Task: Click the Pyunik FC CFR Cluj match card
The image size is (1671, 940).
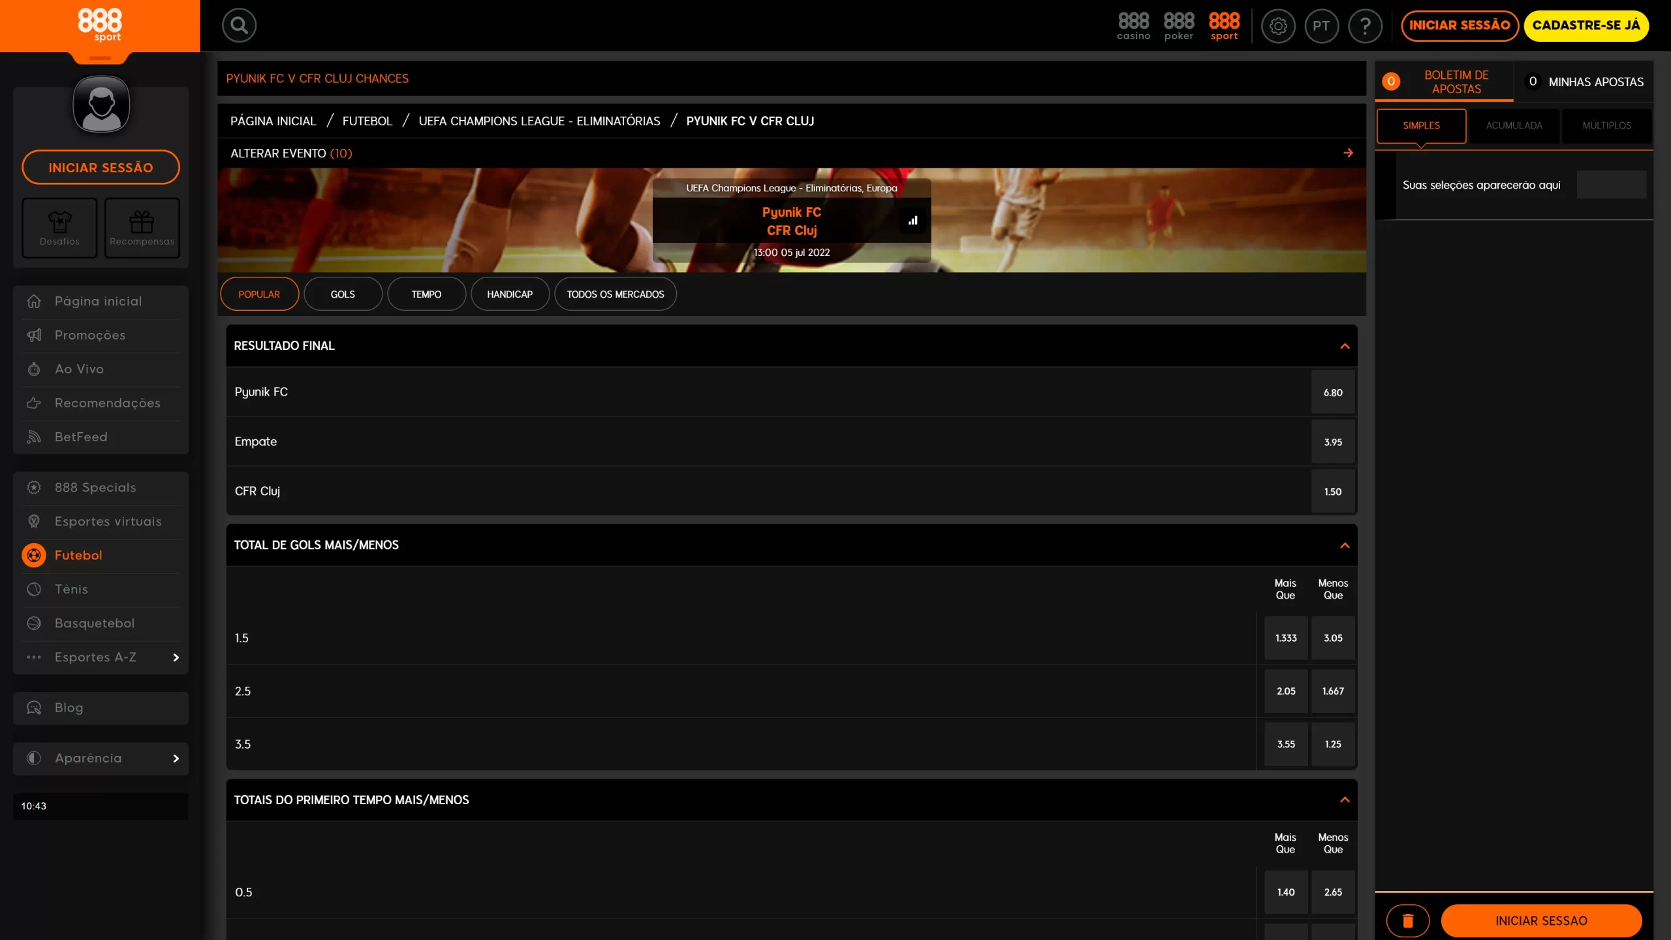Action: [x=791, y=221]
